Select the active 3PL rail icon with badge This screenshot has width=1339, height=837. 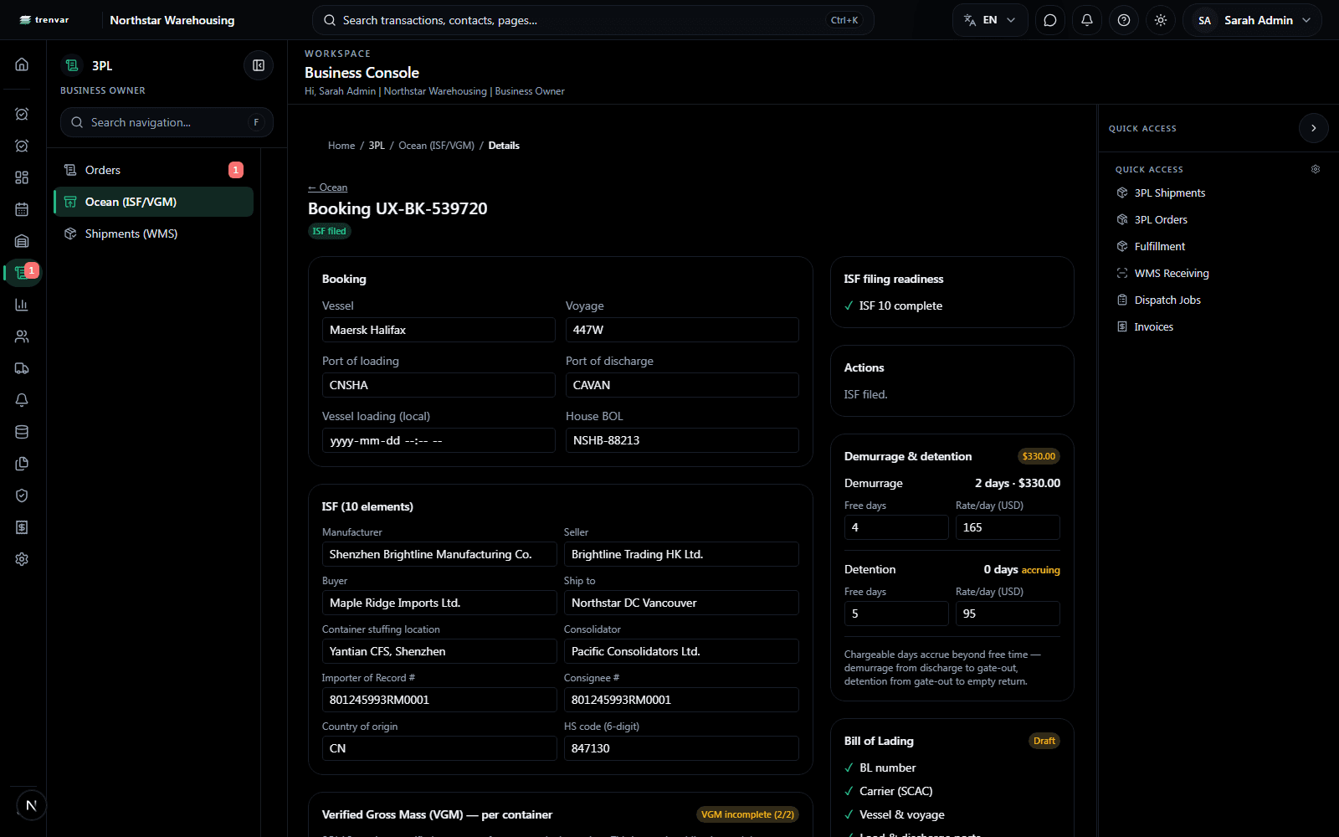point(22,273)
